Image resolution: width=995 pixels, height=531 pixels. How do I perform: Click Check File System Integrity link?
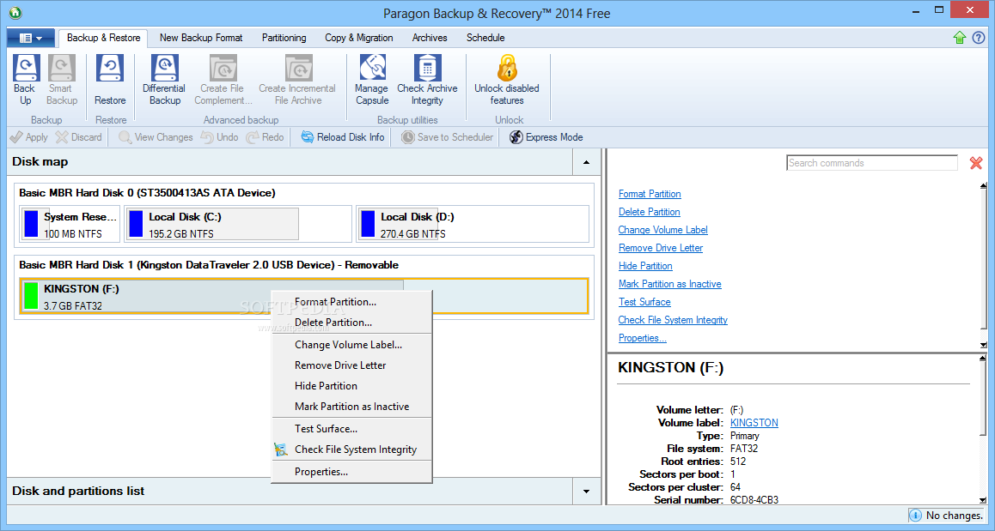coord(674,320)
